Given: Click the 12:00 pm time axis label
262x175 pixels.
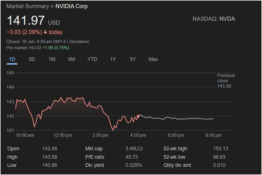Looking at the screenshot, I should [x=63, y=135].
